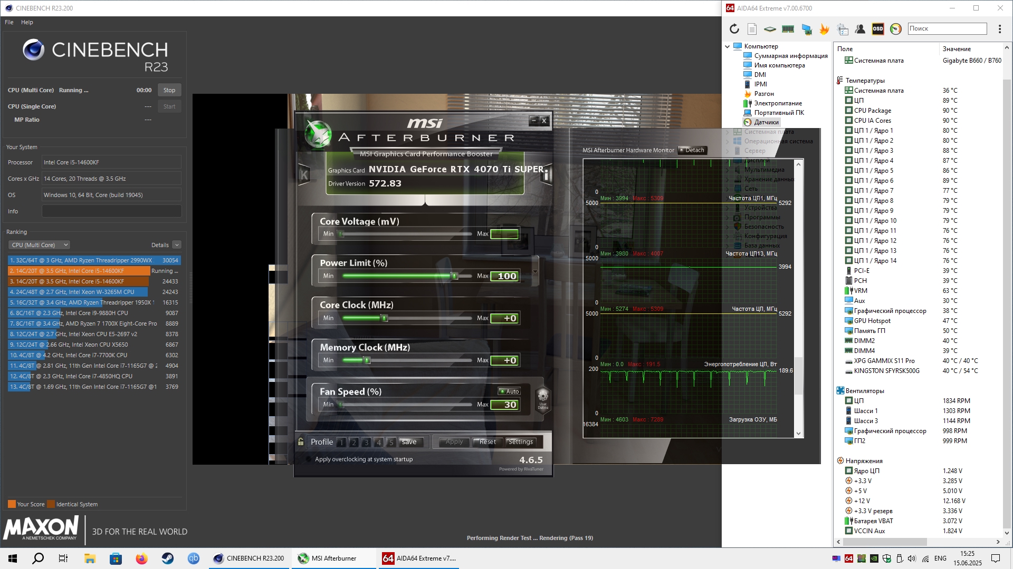Click the qBittorrent taskbar icon
The width and height of the screenshot is (1013, 569).
(x=194, y=558)
